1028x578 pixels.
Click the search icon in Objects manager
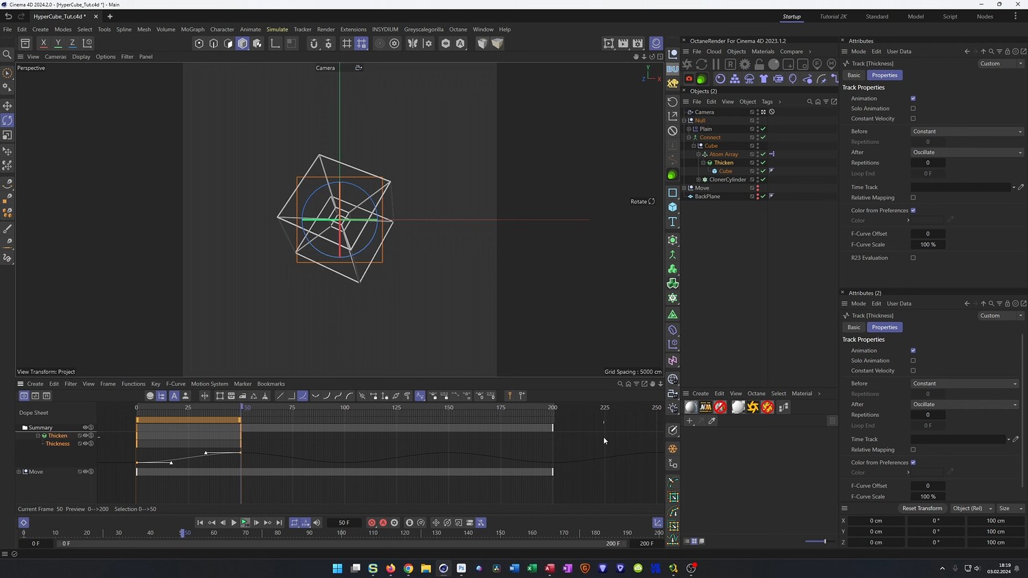pos(809,101)
